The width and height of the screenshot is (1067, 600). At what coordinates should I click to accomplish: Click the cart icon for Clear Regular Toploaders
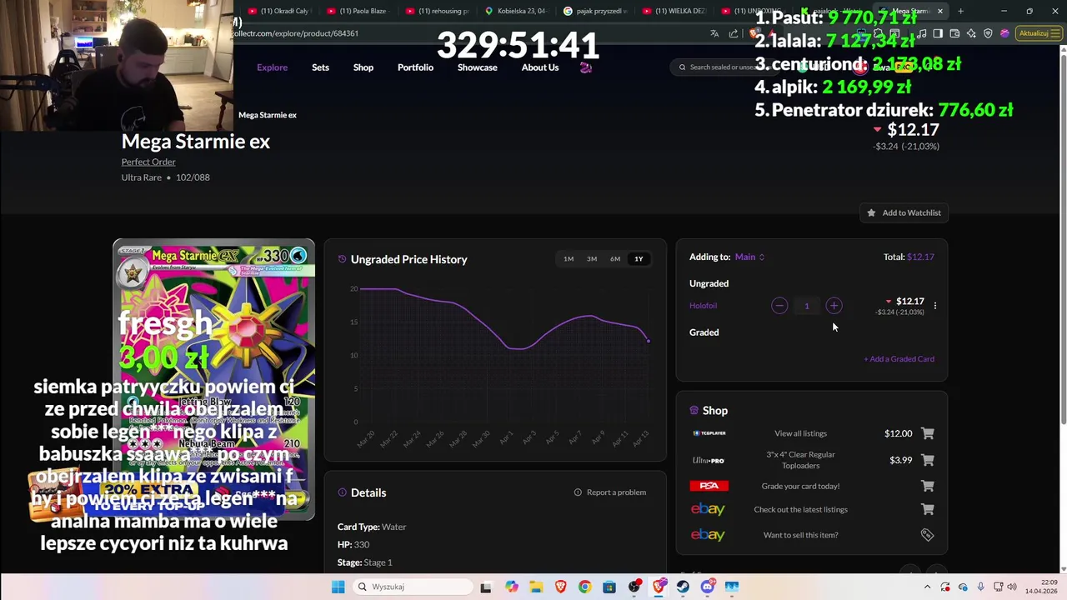928,460
